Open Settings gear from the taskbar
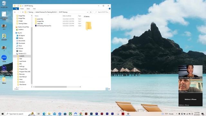This screenshot has width=206, height=116. (x=128, y=114)
